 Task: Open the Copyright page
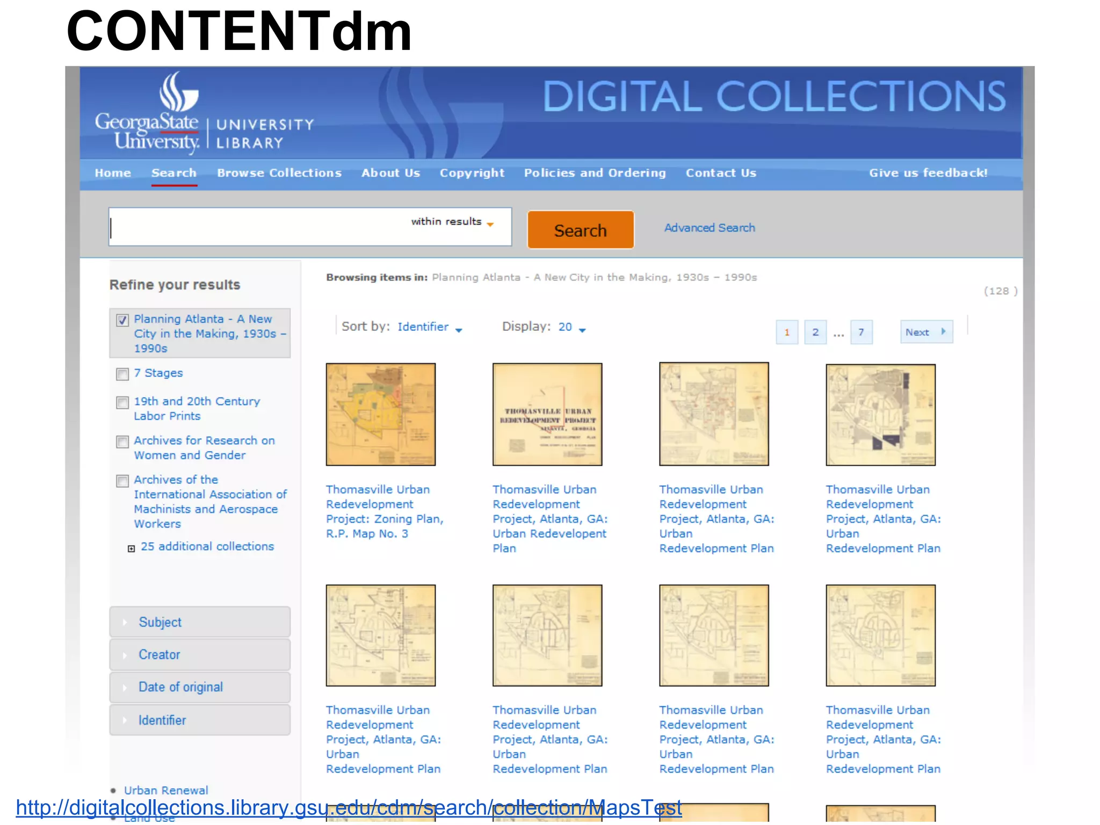click(x=472, y=173)
